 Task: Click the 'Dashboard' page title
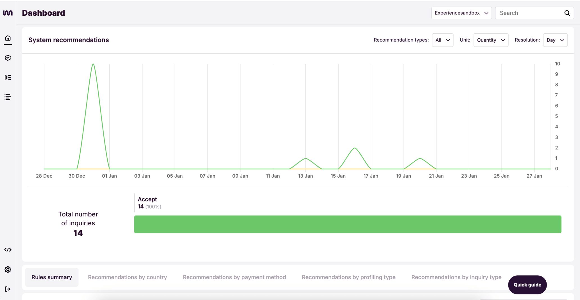point(44,13)
